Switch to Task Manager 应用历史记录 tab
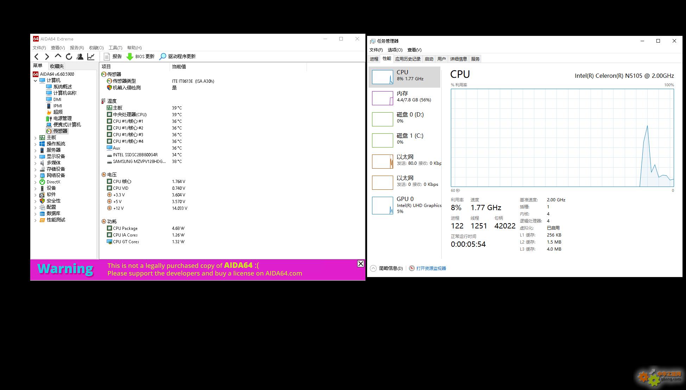 408,59
